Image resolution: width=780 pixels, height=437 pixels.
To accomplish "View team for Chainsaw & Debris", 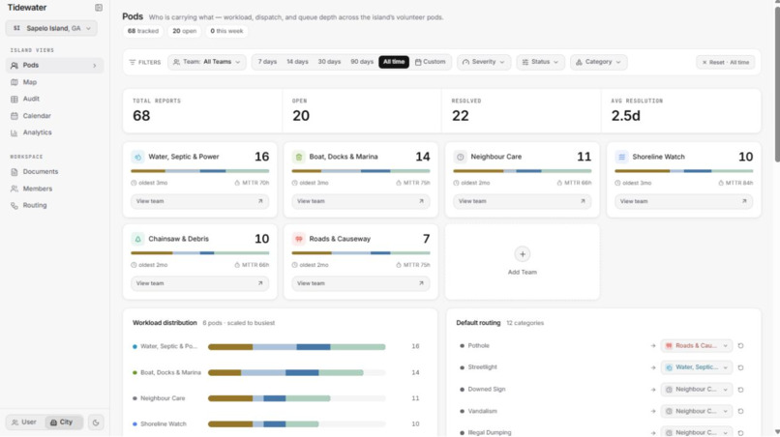I will [x=199, y=283].
